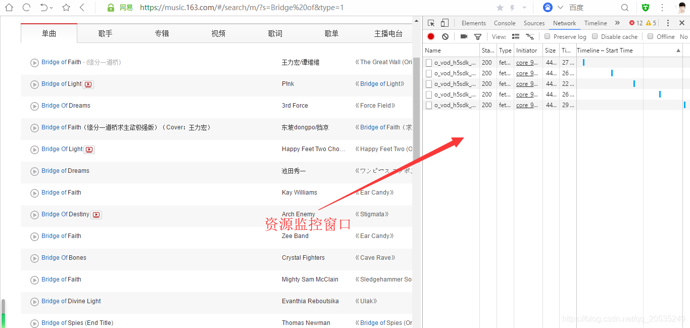This screenshot has height=328, width=690.
Task: View site security via green lock icon
Action: pyautogui.click(x=111, y=8)
